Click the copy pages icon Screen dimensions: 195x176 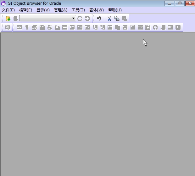click(117, 19)
